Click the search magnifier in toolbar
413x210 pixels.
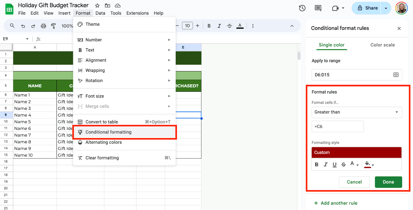tap(12, 26)
